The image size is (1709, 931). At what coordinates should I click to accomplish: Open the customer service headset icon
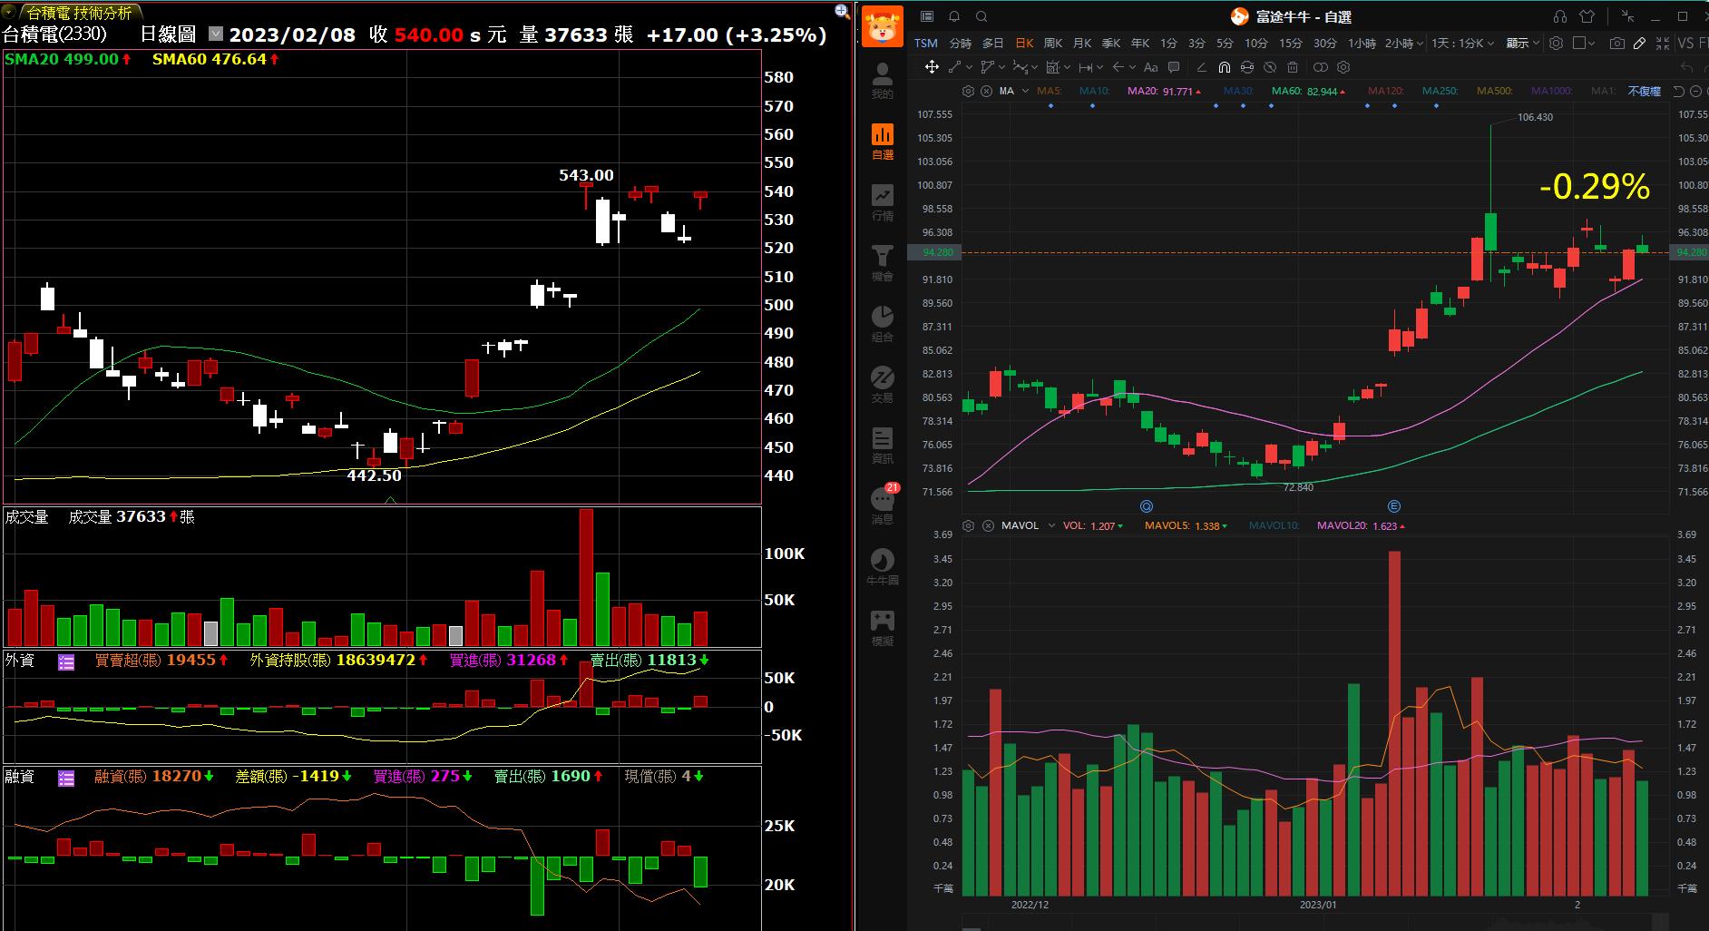click(x=1560, y=16)
